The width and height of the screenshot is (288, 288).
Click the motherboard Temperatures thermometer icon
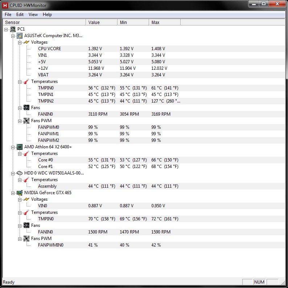[26, 81]
